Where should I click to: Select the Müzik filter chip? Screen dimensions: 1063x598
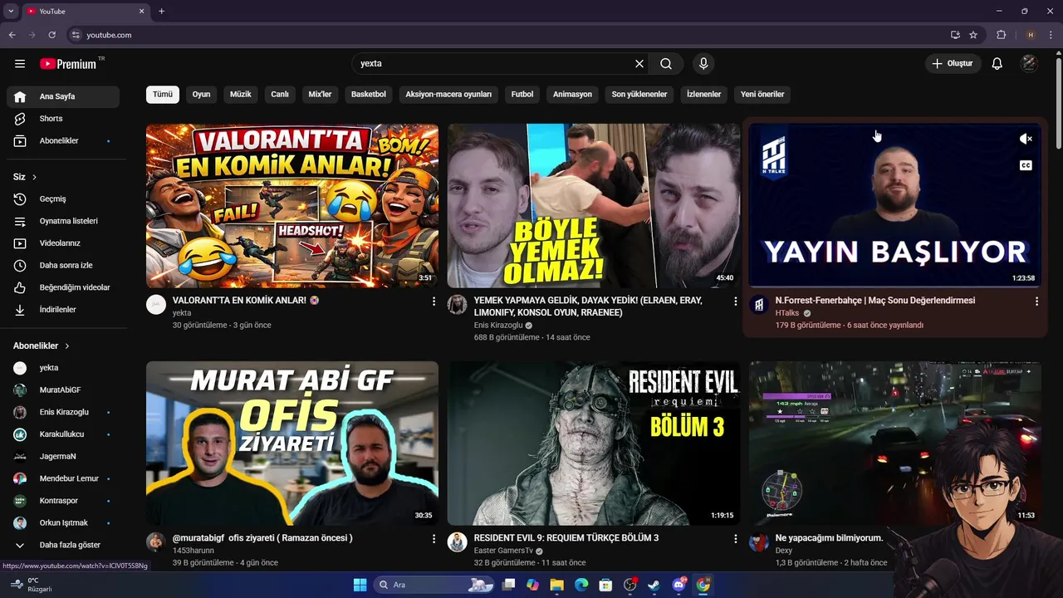241,95
